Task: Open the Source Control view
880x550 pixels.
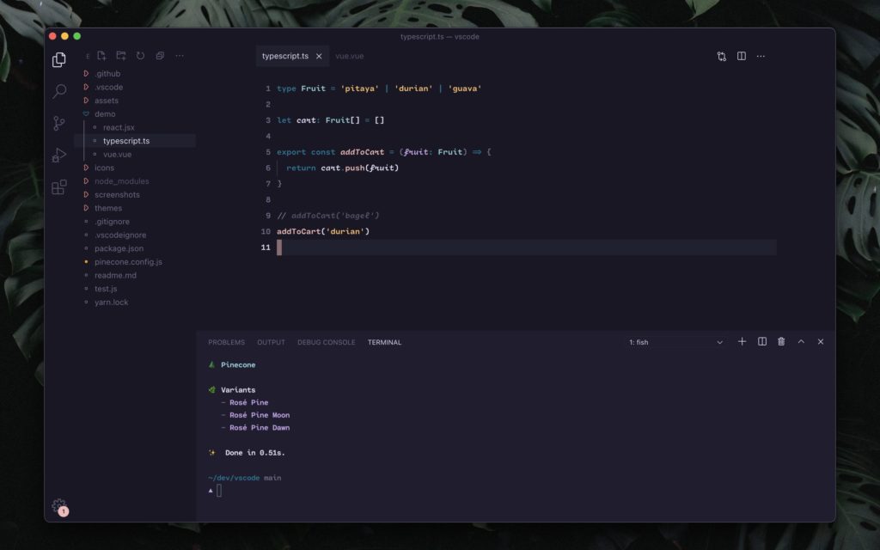Action: 59,123
